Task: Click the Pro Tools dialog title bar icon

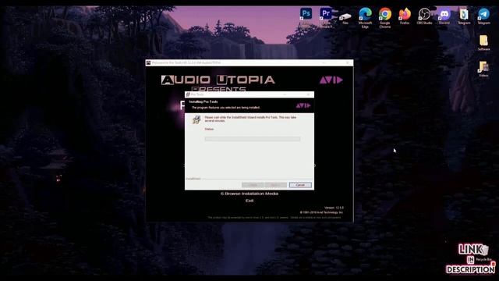Action: coord(188,94)
